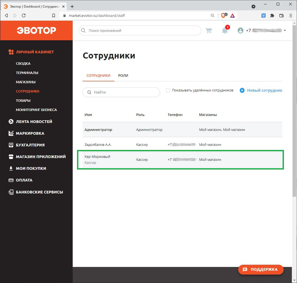Open the profile account dropdown arrow
Viewport: 297px width, 283px height.
(285, 30)
